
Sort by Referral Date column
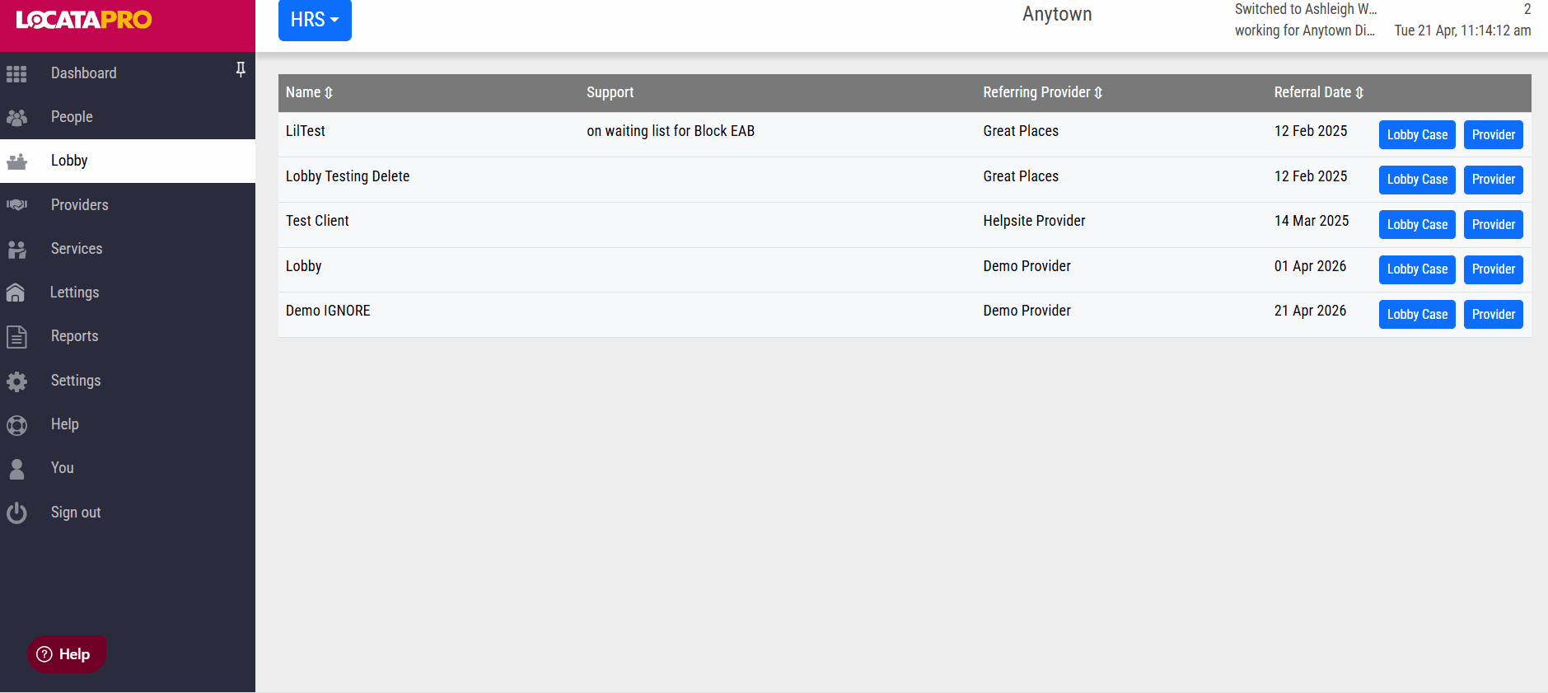[x=1318, y=92]
